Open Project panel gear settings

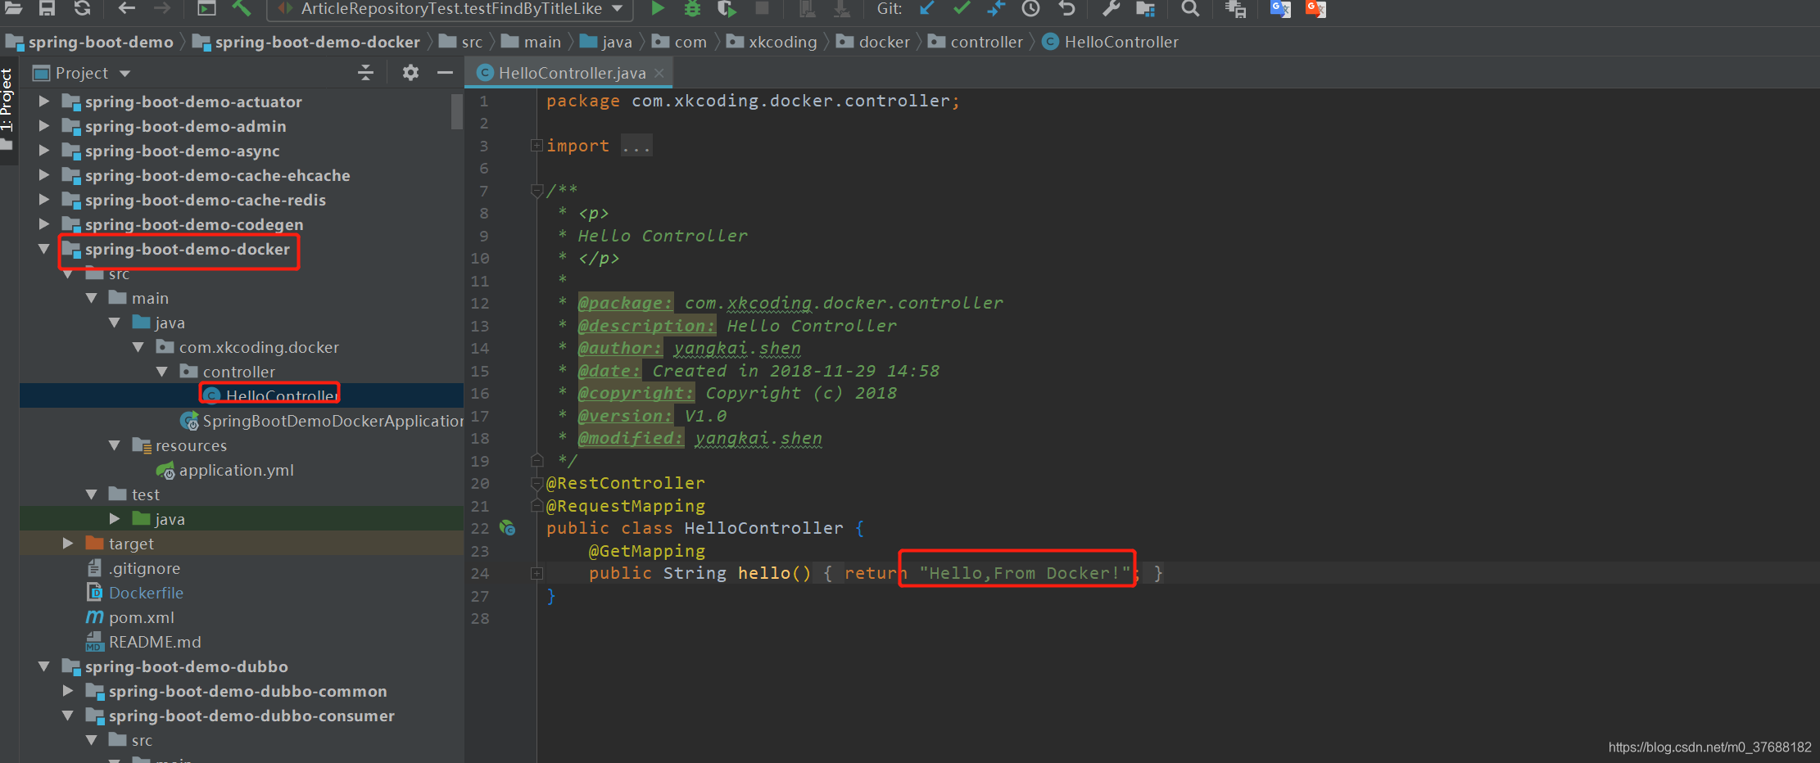[410, 73]
